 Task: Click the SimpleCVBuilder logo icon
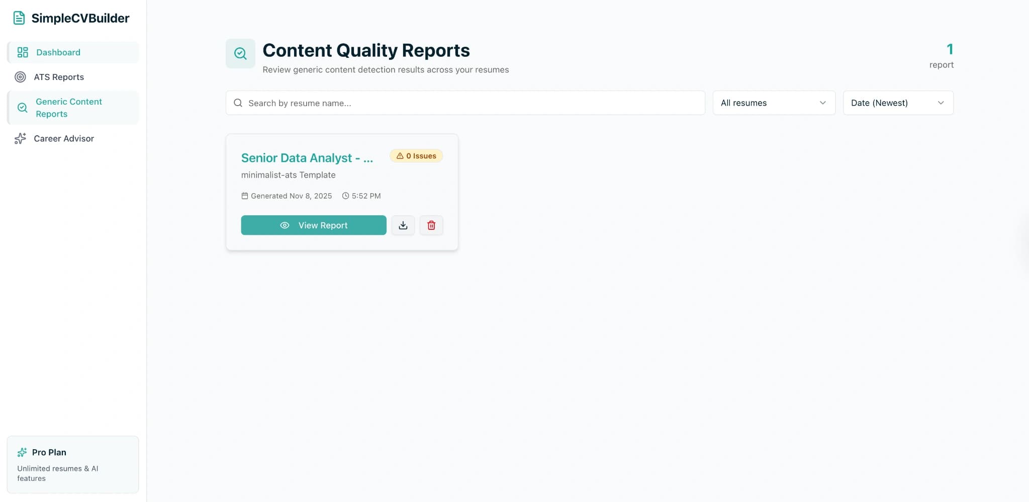tap(19, 18)
